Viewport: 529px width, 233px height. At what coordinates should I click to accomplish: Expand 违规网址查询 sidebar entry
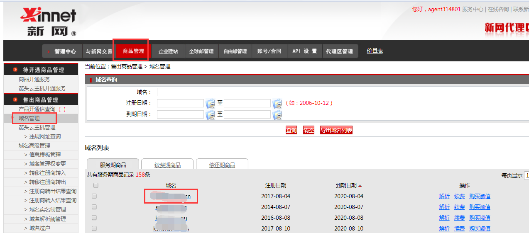coord(44,136)
